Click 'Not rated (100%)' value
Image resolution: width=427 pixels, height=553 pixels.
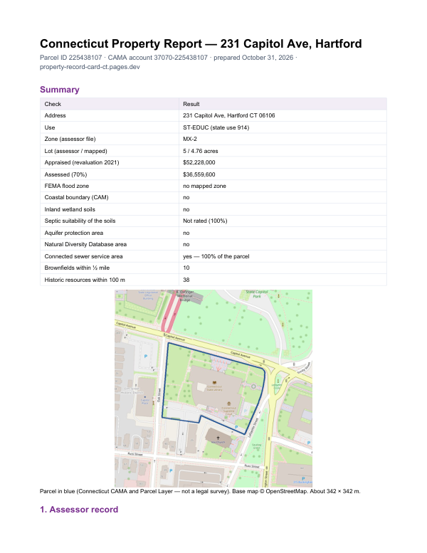tap(205, 221)
